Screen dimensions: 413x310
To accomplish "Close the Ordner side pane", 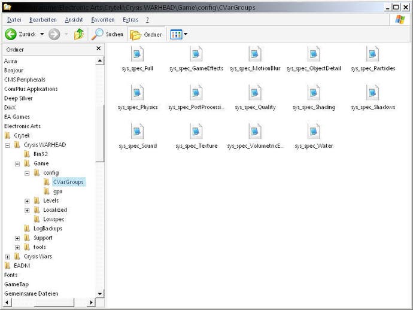I will [x=99, y=48].
